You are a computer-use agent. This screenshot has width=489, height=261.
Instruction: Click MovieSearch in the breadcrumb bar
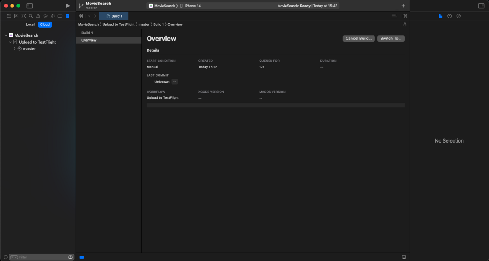88,24
